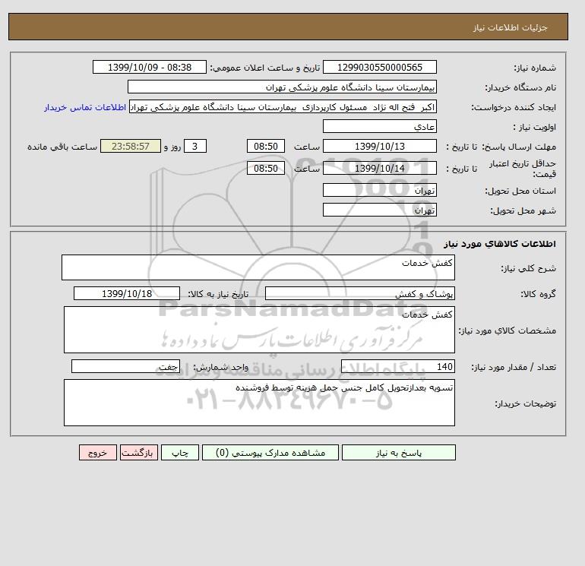Click the نام دستگاه خریدار label
This screenshot has height=566, width=585.
(x=520, y=87)
